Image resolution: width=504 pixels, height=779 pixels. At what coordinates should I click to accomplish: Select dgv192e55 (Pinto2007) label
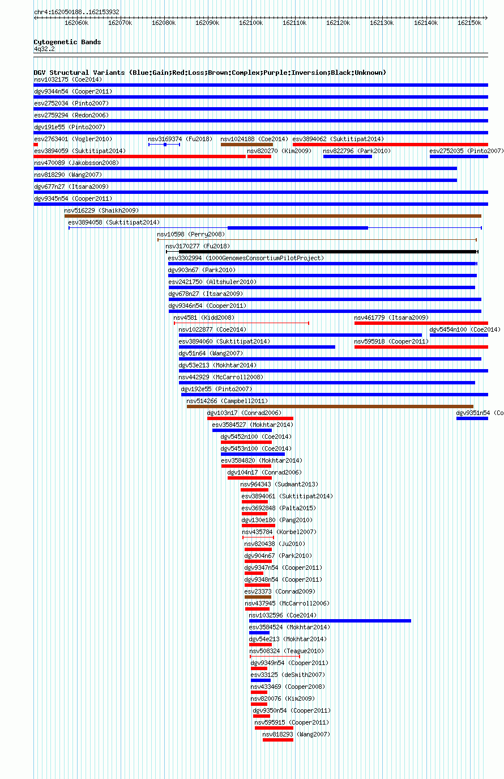tap(216, 389)
